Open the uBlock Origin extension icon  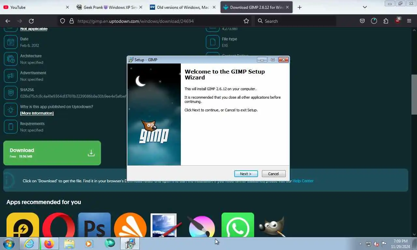[x=397, y=21]
